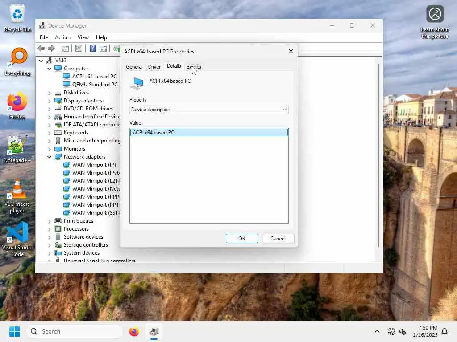This screenshot has height=342, width=457.
Task: Click the Forward arrow in Device Manager toolbar
Action: click(51, 48)
